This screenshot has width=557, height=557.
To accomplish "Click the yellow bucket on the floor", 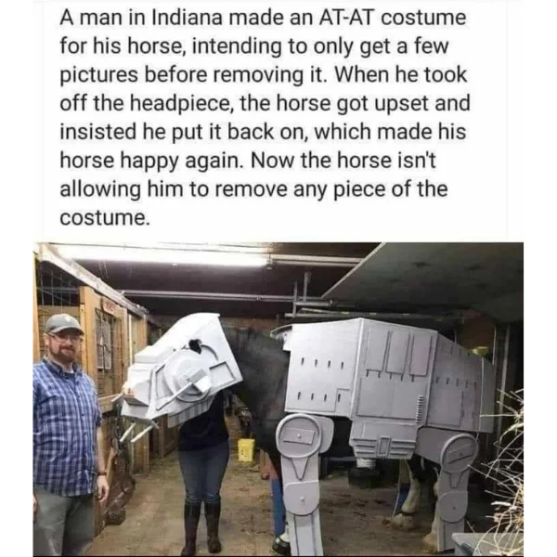I will coord(246,449).
